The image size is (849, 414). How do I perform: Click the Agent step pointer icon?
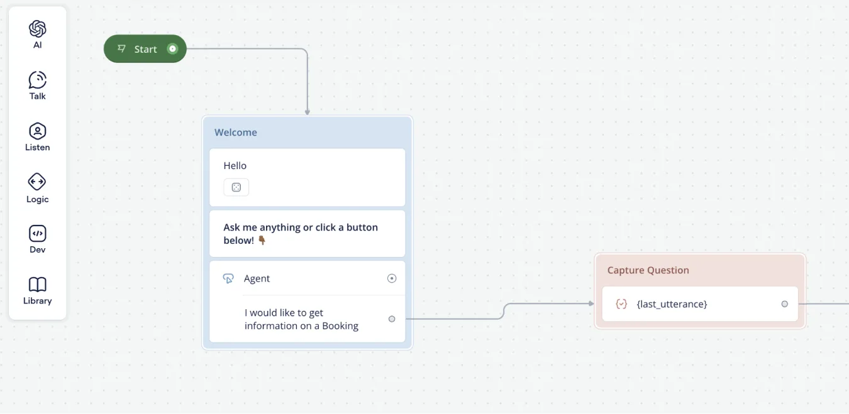coord(228,278)
